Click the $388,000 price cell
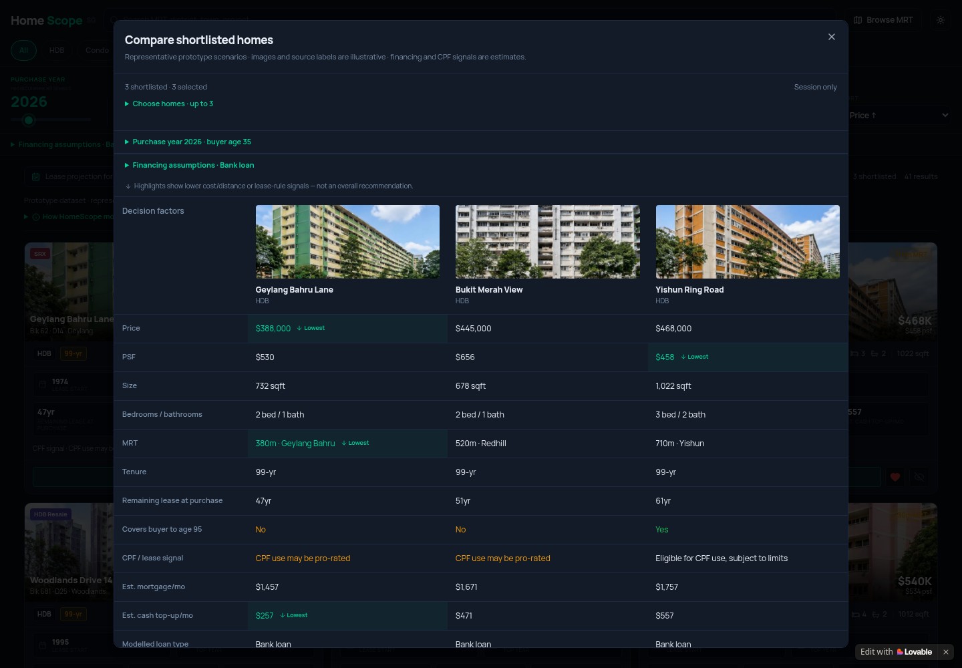 tap(347, 329)
